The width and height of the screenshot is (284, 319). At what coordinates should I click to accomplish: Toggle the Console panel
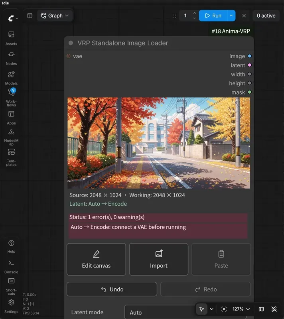tap(11, 267)
